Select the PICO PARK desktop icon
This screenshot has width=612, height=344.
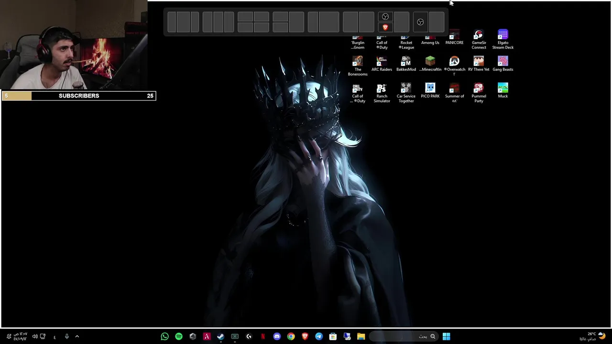pos(430,91)
